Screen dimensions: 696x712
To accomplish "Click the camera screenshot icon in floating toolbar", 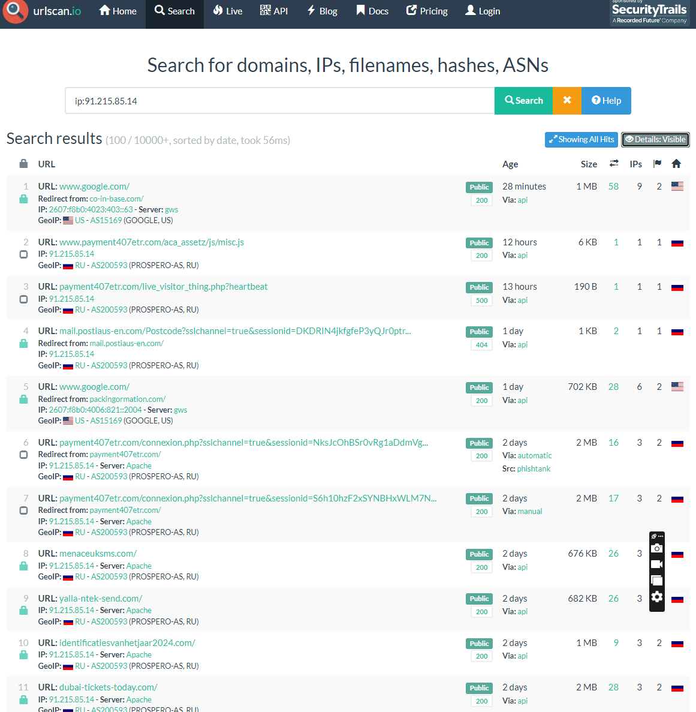I will click(x=656, y=548).
